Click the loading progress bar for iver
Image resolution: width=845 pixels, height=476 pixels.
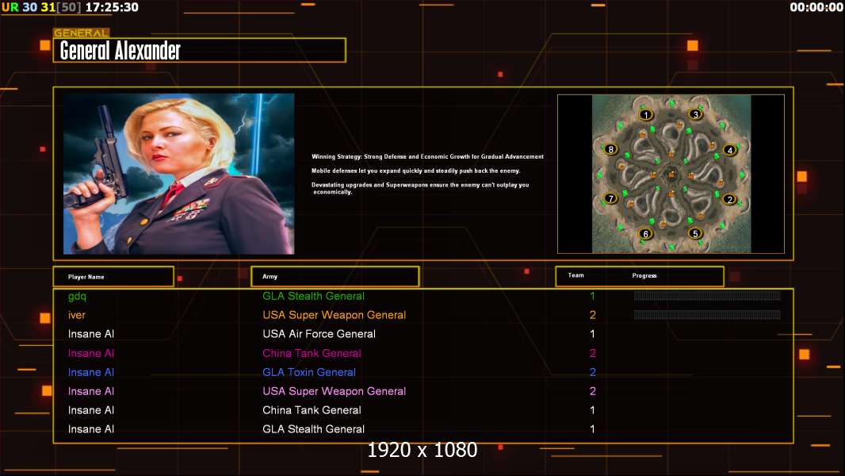coord(707,314)
